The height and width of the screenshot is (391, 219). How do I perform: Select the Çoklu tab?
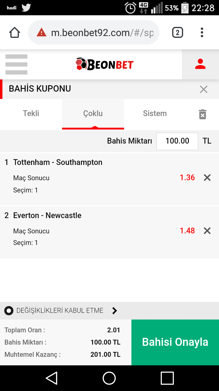(x=93, y=114)
